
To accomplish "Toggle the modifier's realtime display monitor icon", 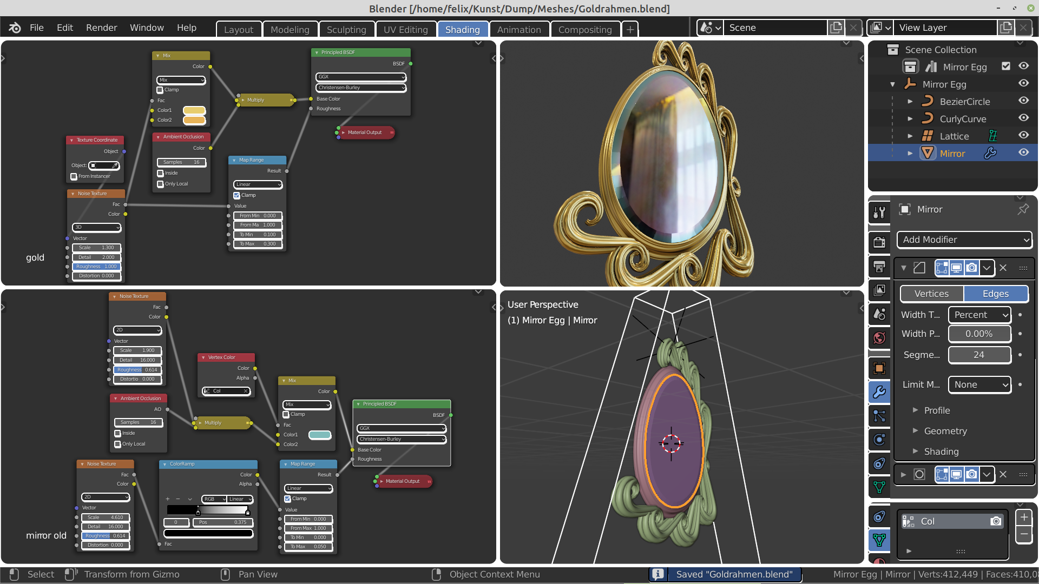I will click(957, 268).
